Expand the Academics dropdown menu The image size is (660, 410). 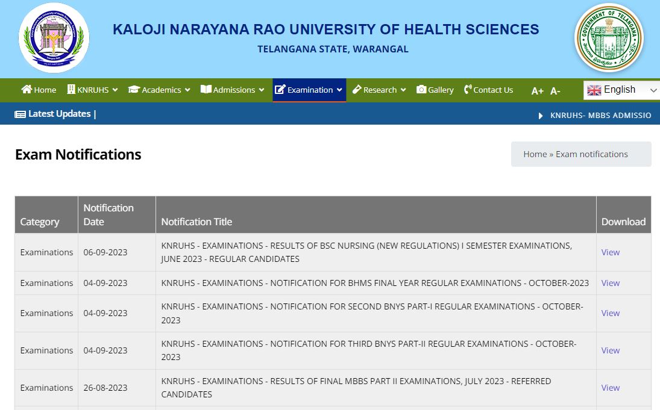point(186,89)
